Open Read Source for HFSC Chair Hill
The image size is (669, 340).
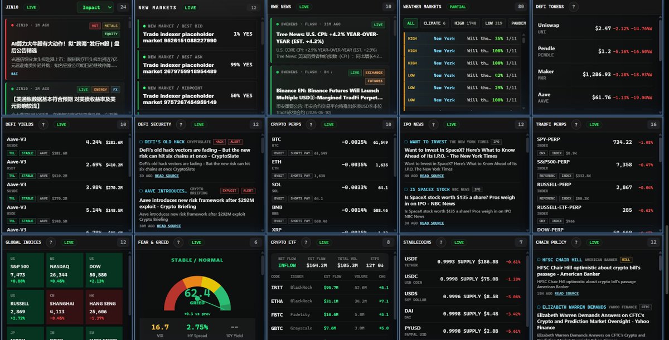click(567, 293)
